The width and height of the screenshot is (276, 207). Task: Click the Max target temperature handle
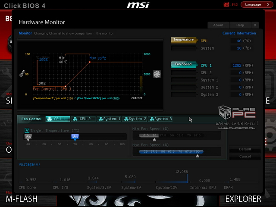click(75, 138)
